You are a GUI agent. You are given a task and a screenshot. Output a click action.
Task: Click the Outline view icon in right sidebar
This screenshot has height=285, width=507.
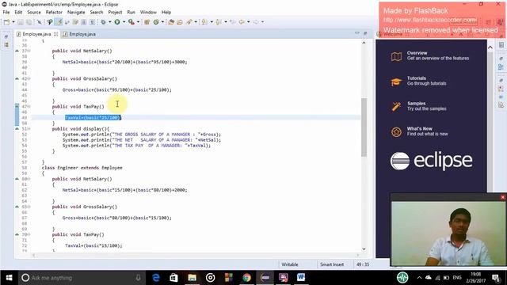(x=501, y=66)
